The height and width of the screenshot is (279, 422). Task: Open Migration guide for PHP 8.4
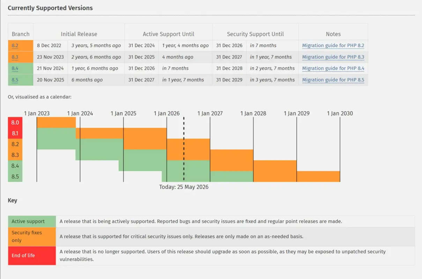(x=333, y=69)
